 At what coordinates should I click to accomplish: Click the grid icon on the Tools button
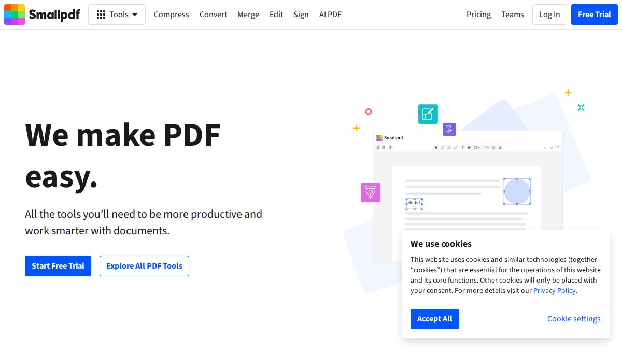click(101, 15)
